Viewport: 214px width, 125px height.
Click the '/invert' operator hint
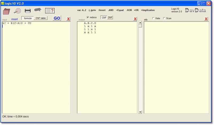click(x=102, y=10)
